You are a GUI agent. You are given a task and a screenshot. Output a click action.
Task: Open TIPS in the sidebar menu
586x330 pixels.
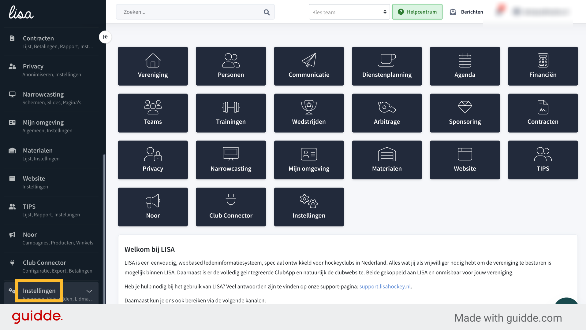point(51,210)
